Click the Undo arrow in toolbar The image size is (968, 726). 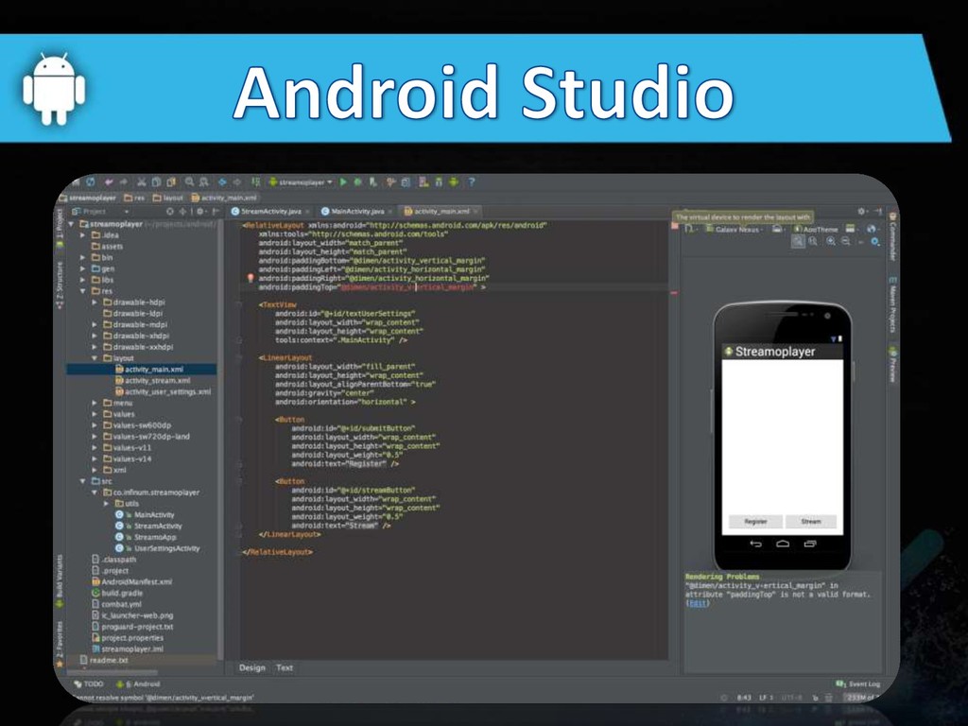tap(110, 182)
